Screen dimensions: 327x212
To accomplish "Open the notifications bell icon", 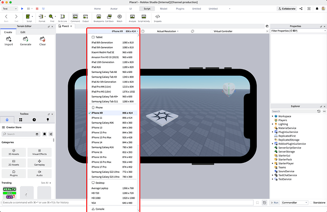I will (317, 9).
